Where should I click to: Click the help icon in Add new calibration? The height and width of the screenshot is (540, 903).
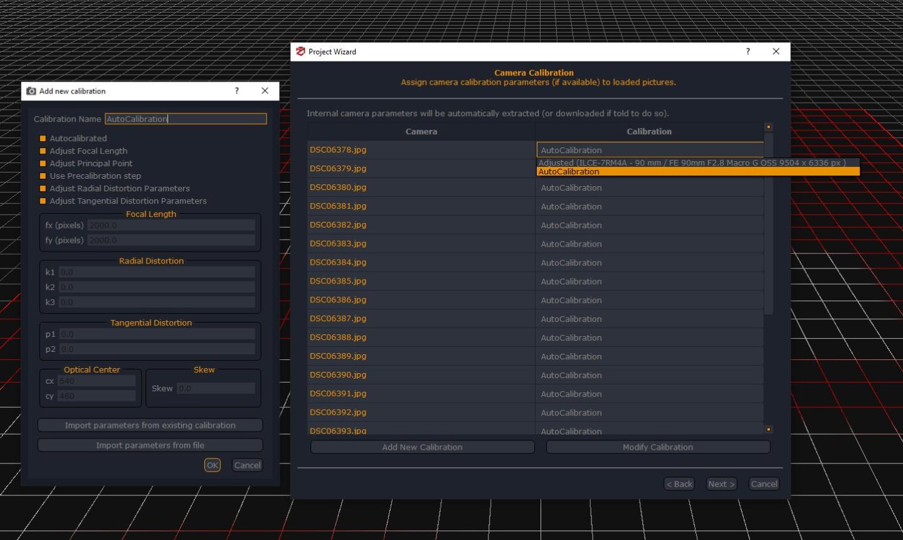tap(236, 91)
